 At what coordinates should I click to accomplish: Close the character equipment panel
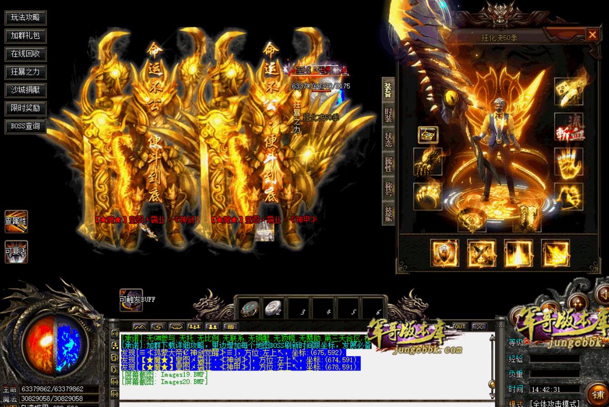point(592,35)
